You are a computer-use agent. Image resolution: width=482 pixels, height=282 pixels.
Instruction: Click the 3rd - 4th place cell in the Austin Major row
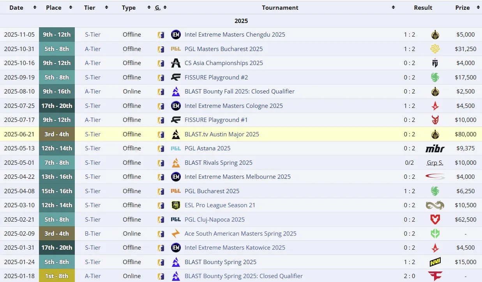click(56, 134)
